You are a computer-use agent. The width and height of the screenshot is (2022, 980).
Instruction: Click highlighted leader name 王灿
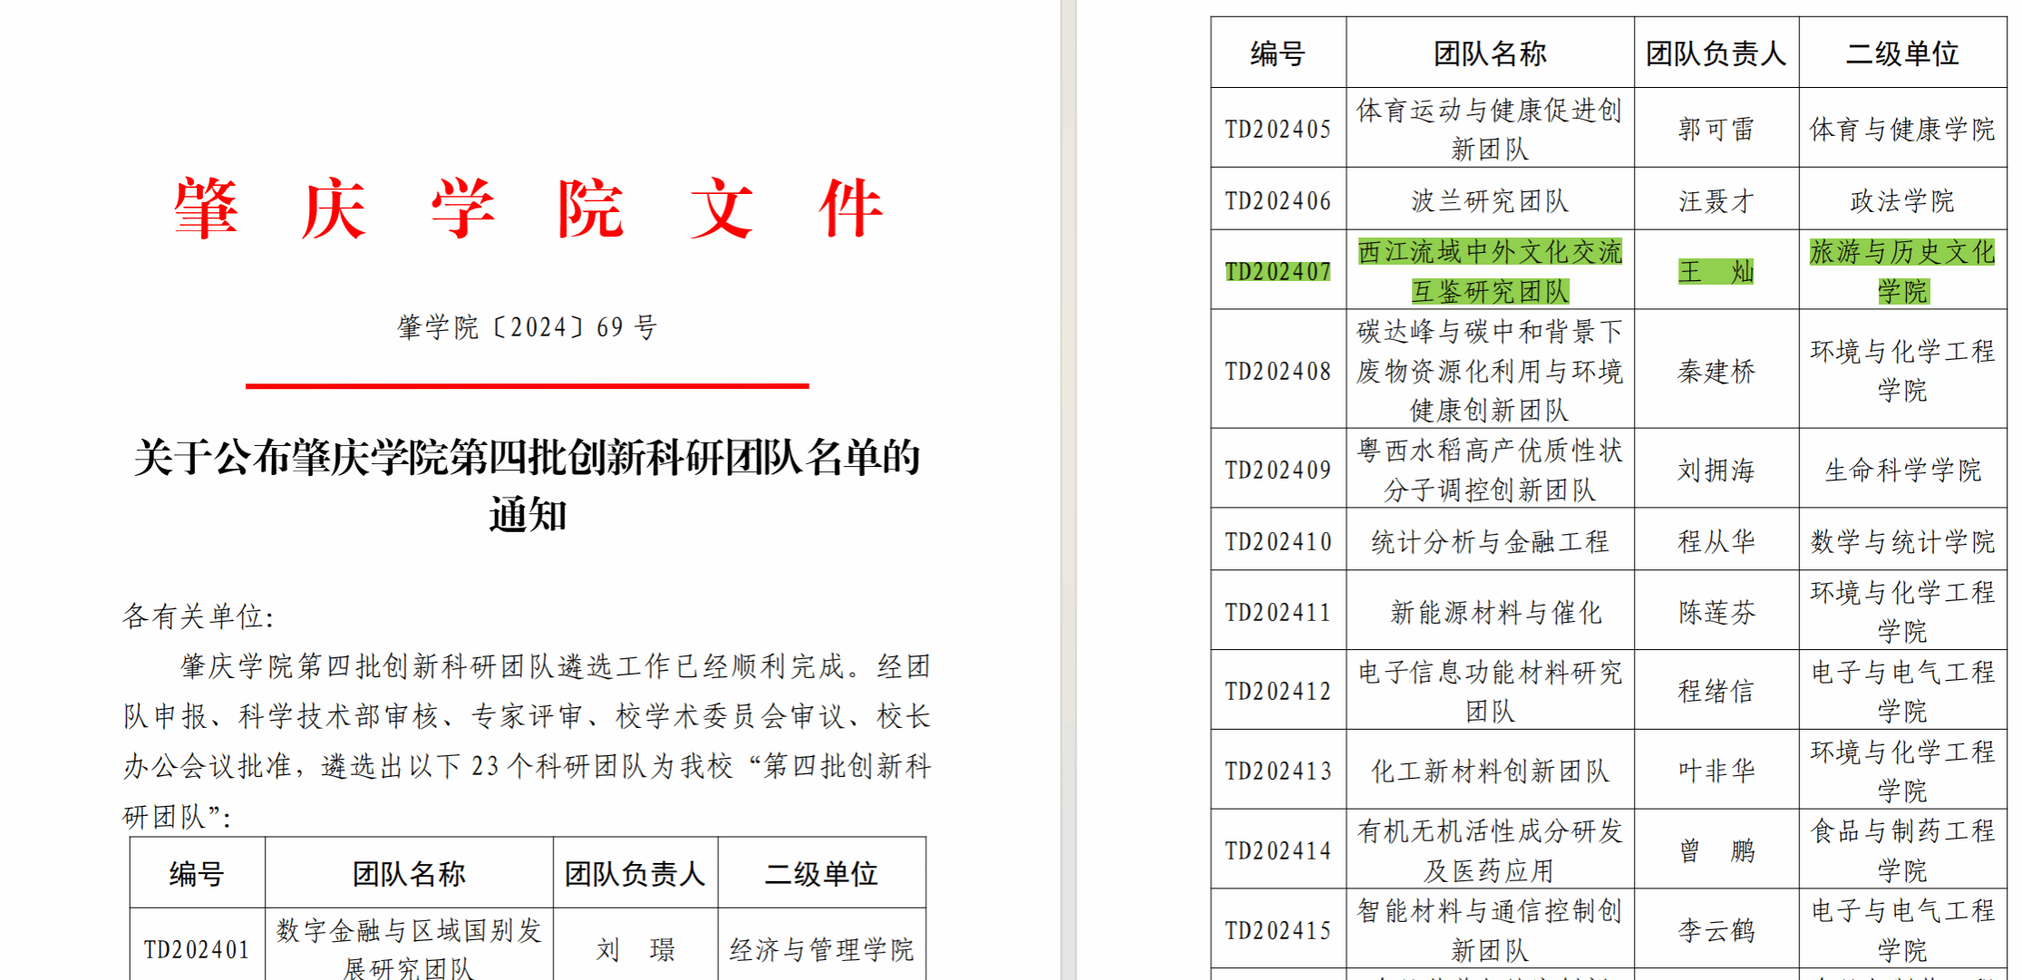[x=1716, y=271]
